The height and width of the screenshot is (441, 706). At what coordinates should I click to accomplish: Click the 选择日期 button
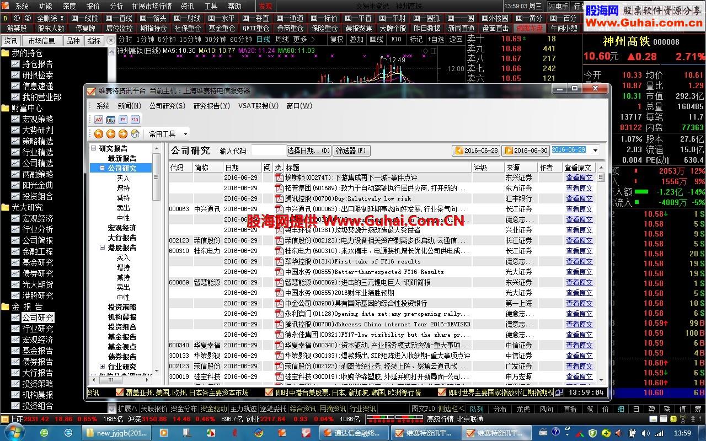pos(309,150)
